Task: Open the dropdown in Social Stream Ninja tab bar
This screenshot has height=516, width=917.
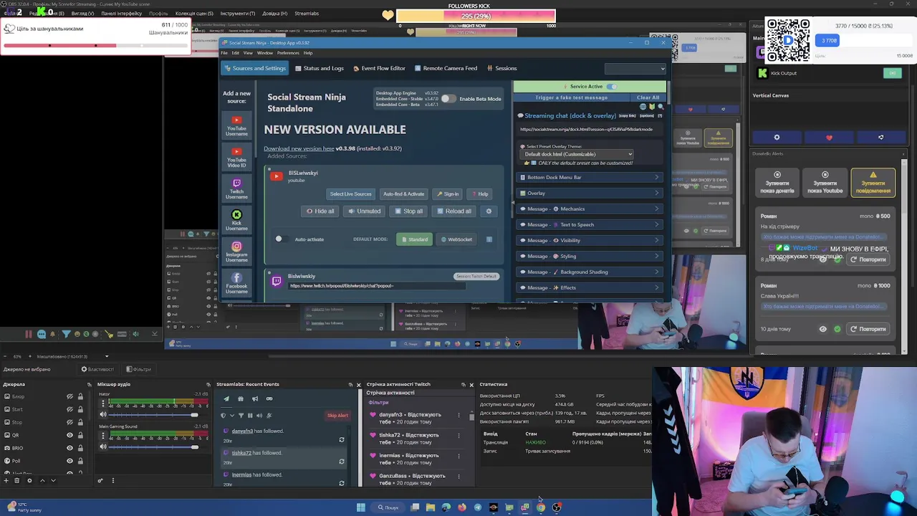Action: pyautogui.click(x=635, y=69)
